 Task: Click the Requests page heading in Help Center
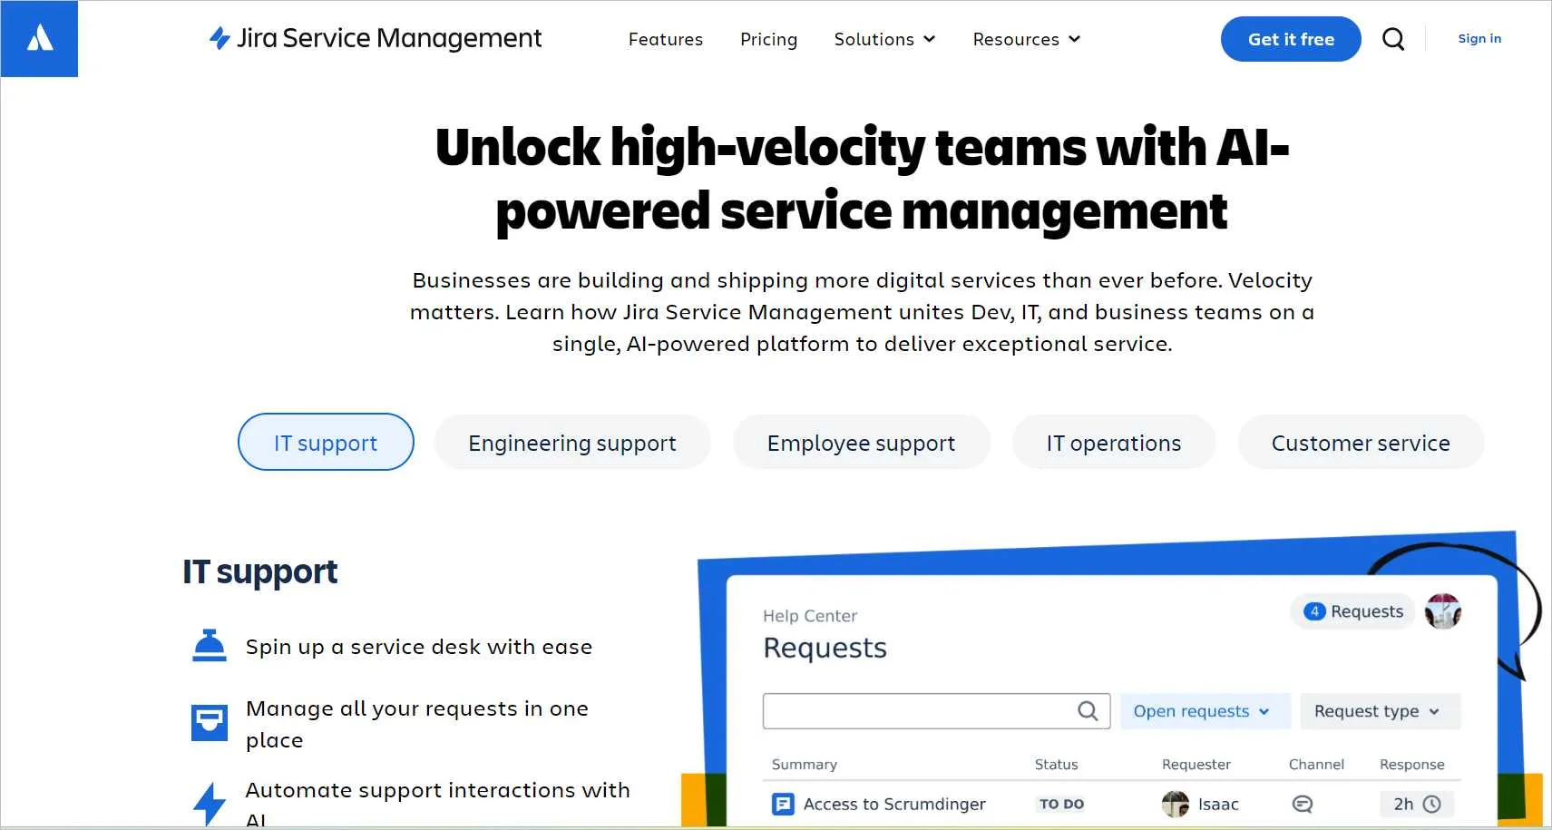click(x=825, y=648)
